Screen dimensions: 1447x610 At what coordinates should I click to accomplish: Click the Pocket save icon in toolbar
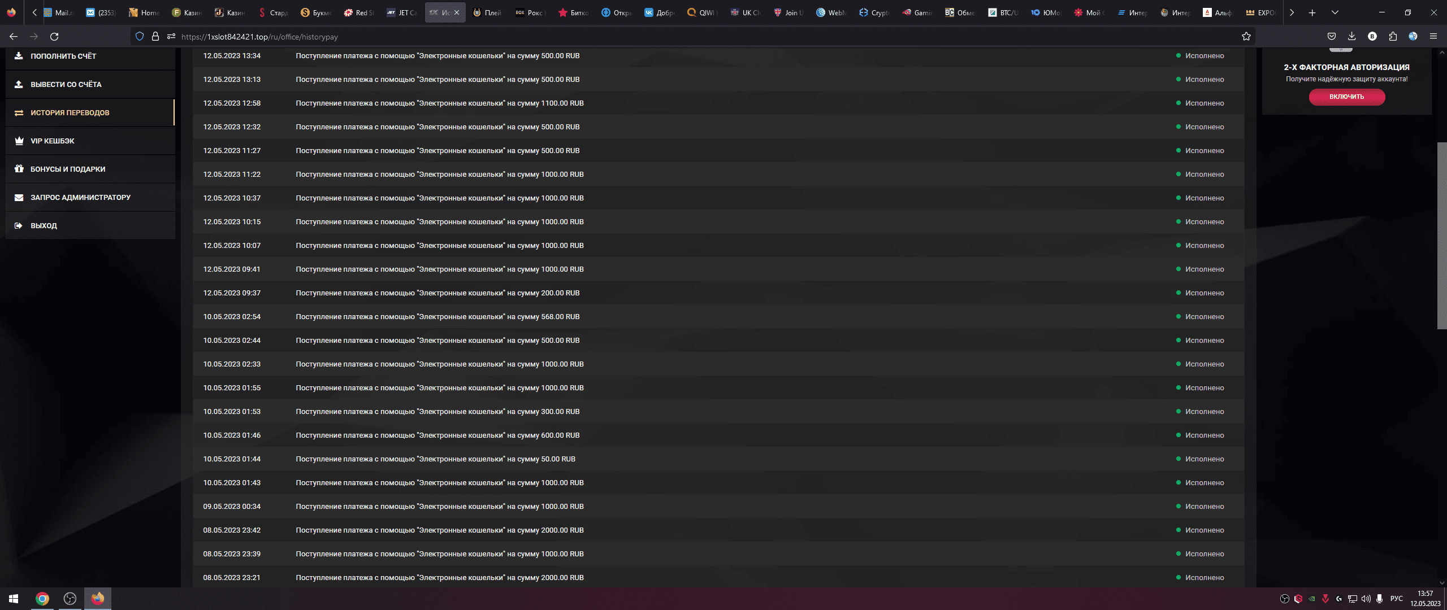pos(1331,37)
